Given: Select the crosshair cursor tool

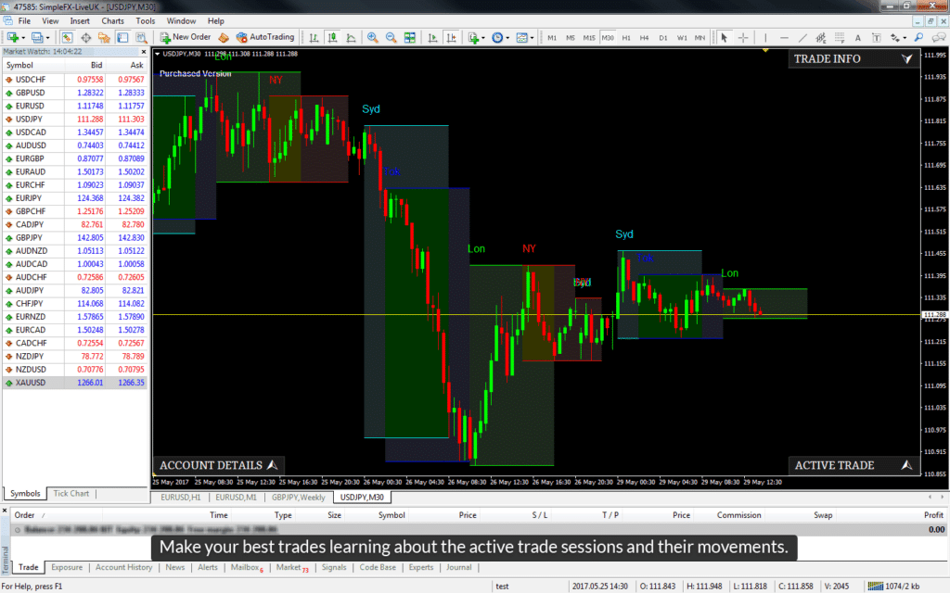Looking at the screenshot, I should click(x=743, y=38).
